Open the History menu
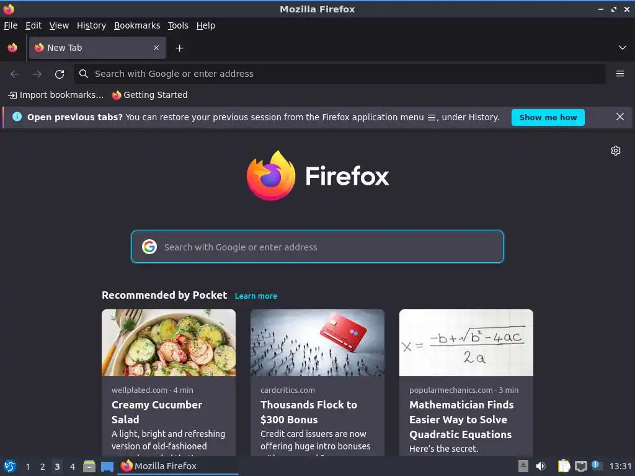Image resolution: width=635 pixels, height=476 pixels. point(92,25)
